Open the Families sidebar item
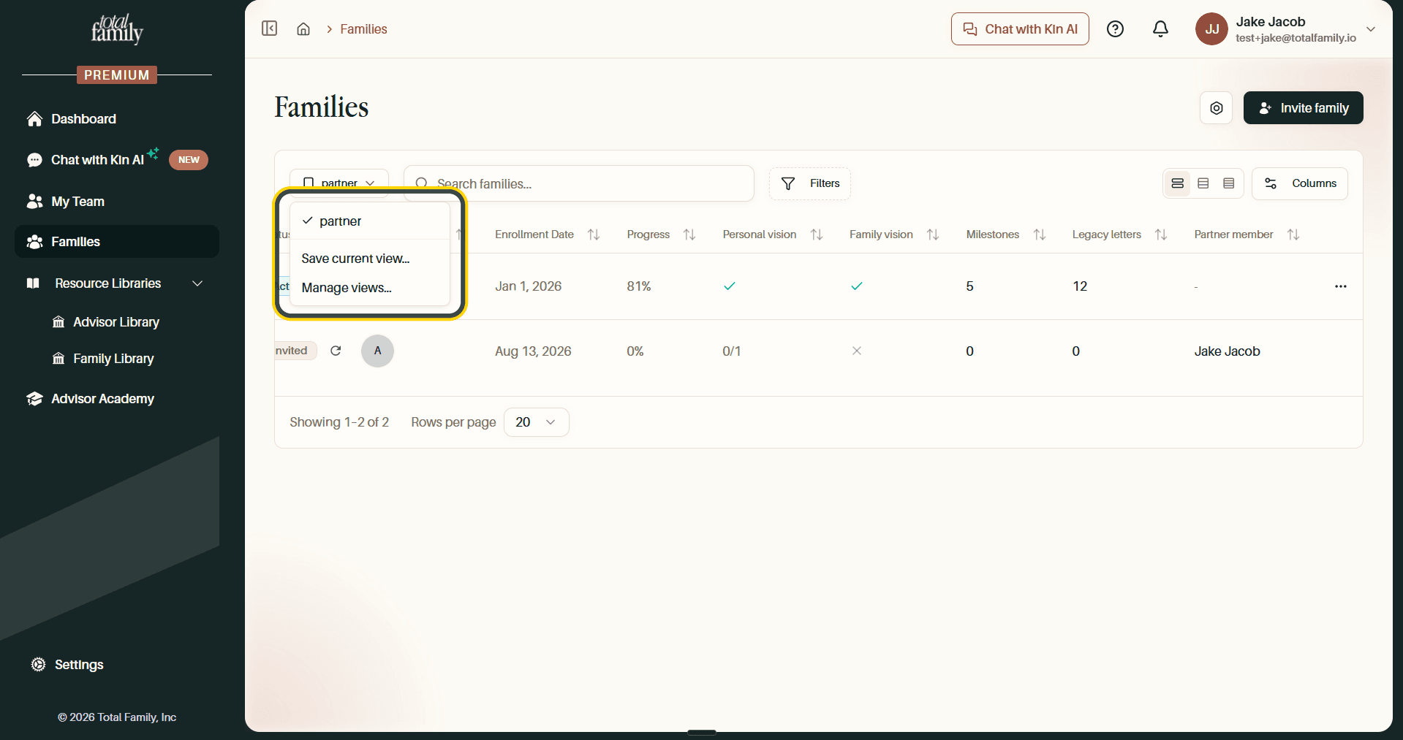The width and height of the screenshot is (1403, 740). pos(117,242)
